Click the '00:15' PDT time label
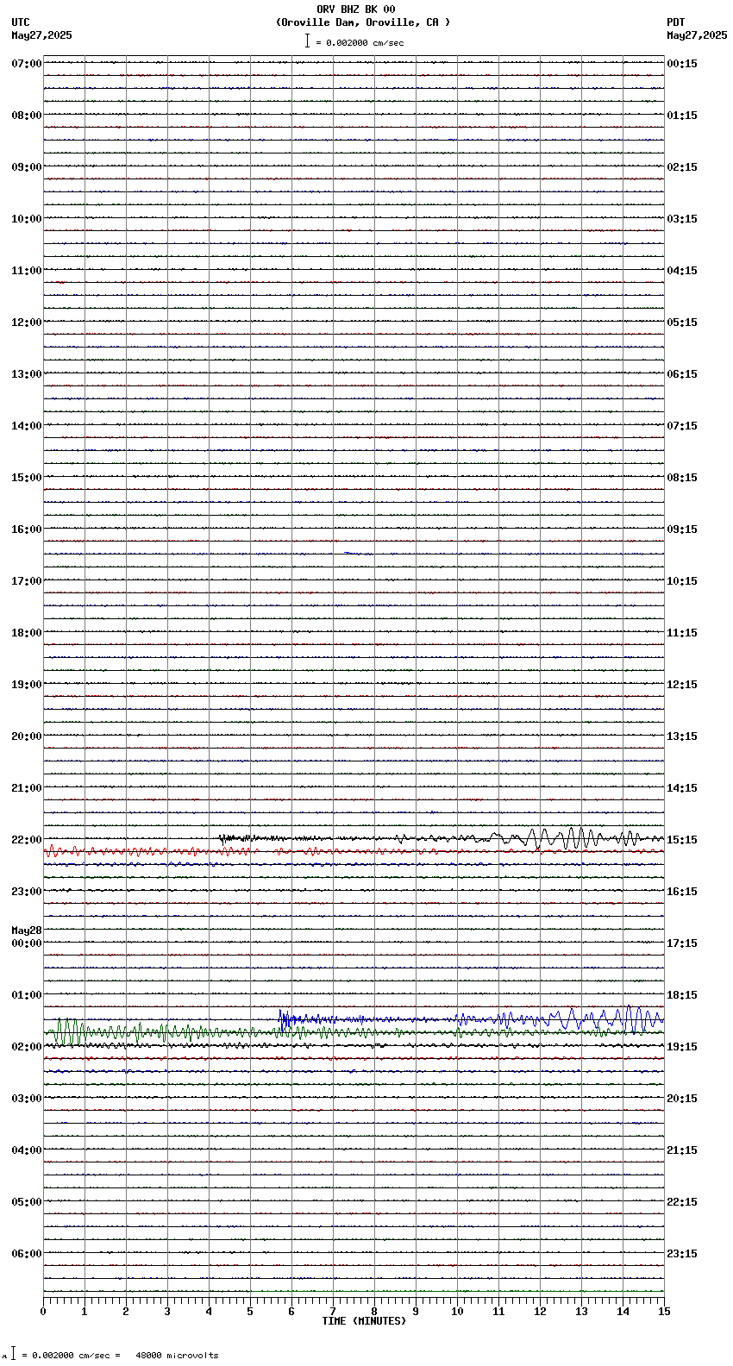Viewport: 733px width, 1366px height. click(x=682, y=64)
